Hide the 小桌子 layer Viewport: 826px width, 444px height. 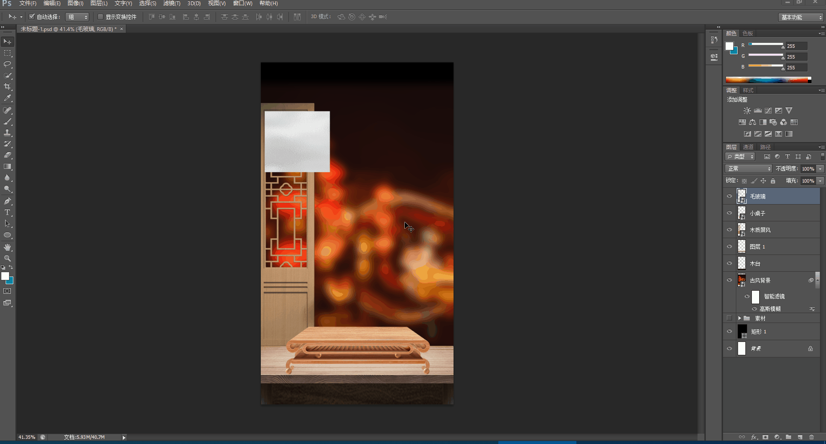tap(729, 213)
